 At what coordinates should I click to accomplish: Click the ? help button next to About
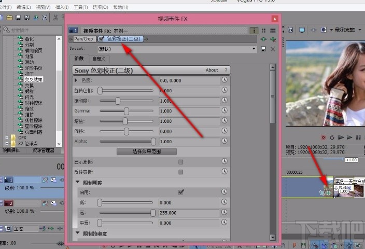(226, 70)
